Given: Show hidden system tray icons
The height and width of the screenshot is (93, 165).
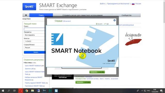Looking at the screenshot, I should [x=142, y=91].
